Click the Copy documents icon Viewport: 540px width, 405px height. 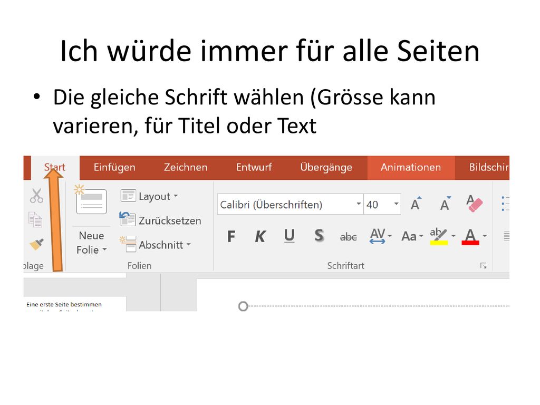(35, 220)
